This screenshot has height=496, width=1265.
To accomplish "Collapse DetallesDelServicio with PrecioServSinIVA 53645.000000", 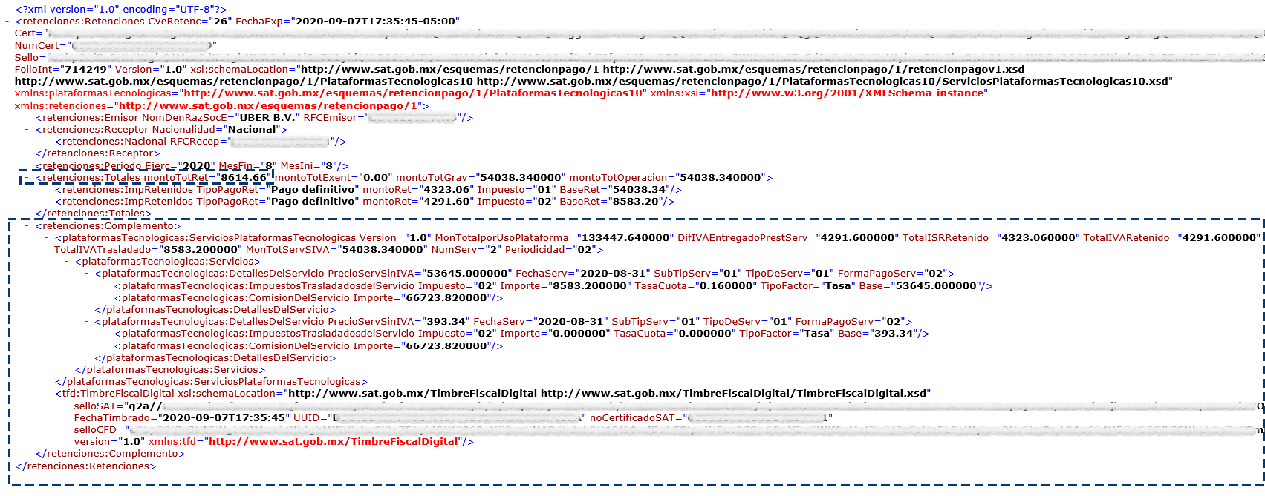I will coord(87,274).
